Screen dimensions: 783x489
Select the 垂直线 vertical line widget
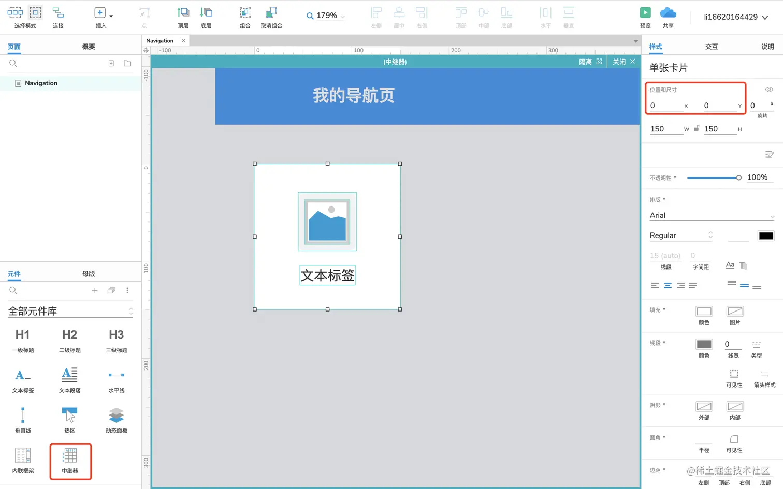23,420
